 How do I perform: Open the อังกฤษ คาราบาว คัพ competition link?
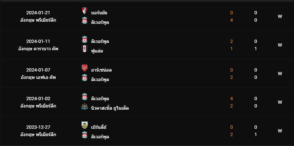point(38,49)
